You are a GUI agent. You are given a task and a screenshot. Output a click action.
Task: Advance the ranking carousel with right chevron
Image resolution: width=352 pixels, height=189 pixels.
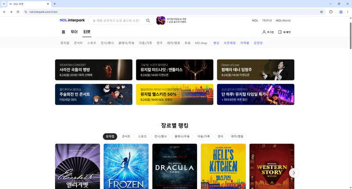click(x=293, y=173)
